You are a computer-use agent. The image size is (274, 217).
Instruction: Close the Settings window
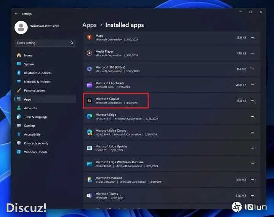point(261,12)
